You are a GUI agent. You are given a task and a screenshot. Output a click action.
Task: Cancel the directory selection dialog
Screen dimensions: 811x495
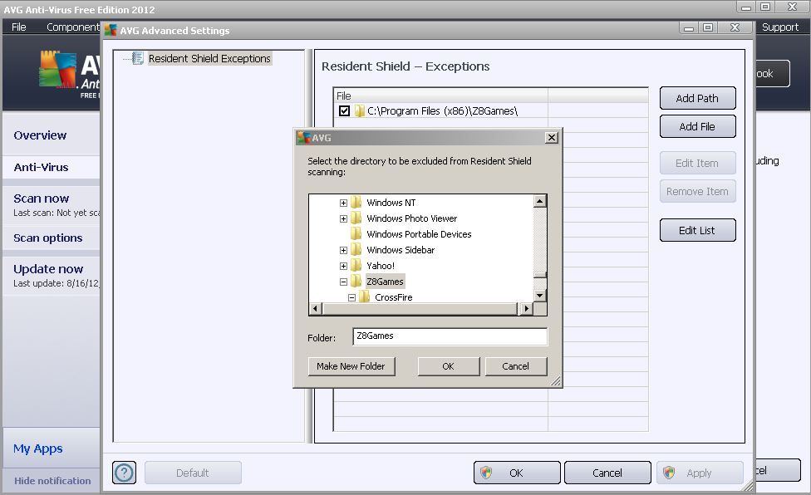(x=516, y=366)
